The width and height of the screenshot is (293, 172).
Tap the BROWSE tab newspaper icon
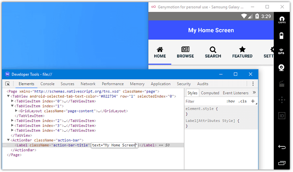pyautogui.click(x=185, y=49)
